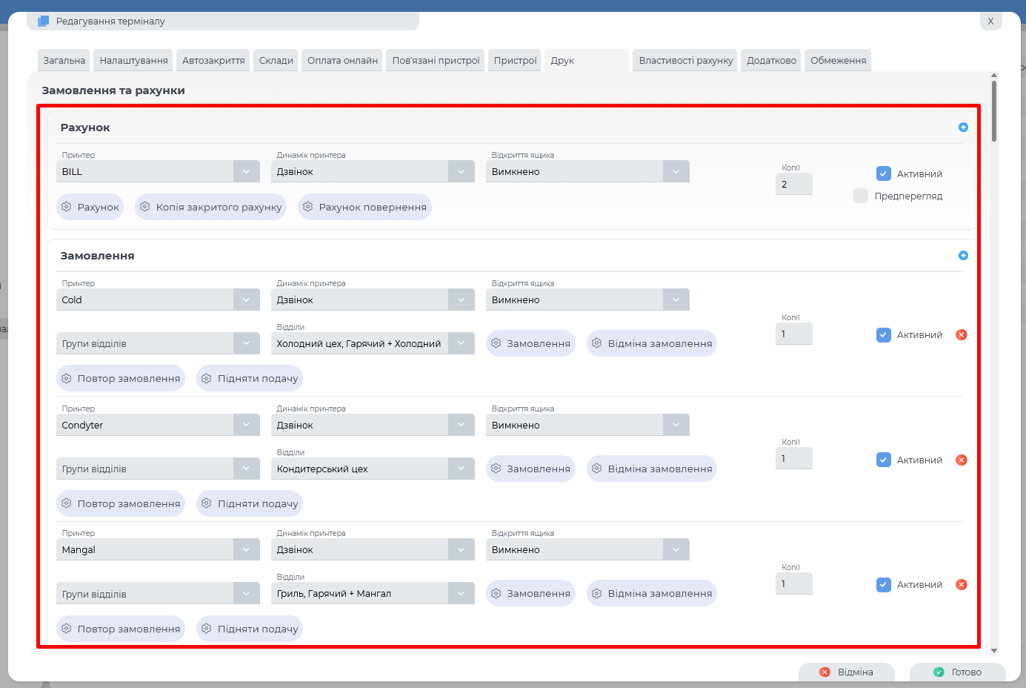Click the vertical scrollbar of the dialog
Screen dimensions: 1026x688
(x=994, y=111)
